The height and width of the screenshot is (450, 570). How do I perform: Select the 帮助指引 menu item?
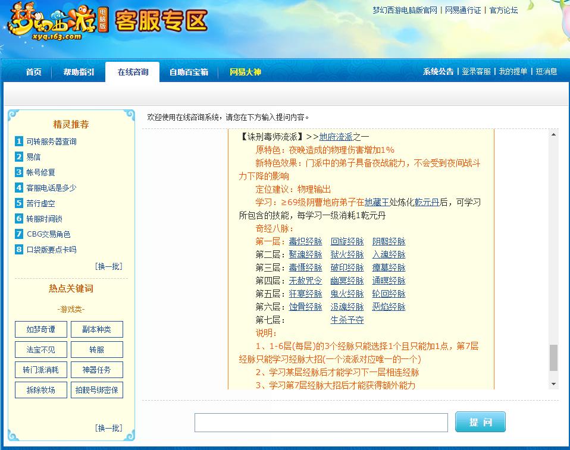(78, 72)
